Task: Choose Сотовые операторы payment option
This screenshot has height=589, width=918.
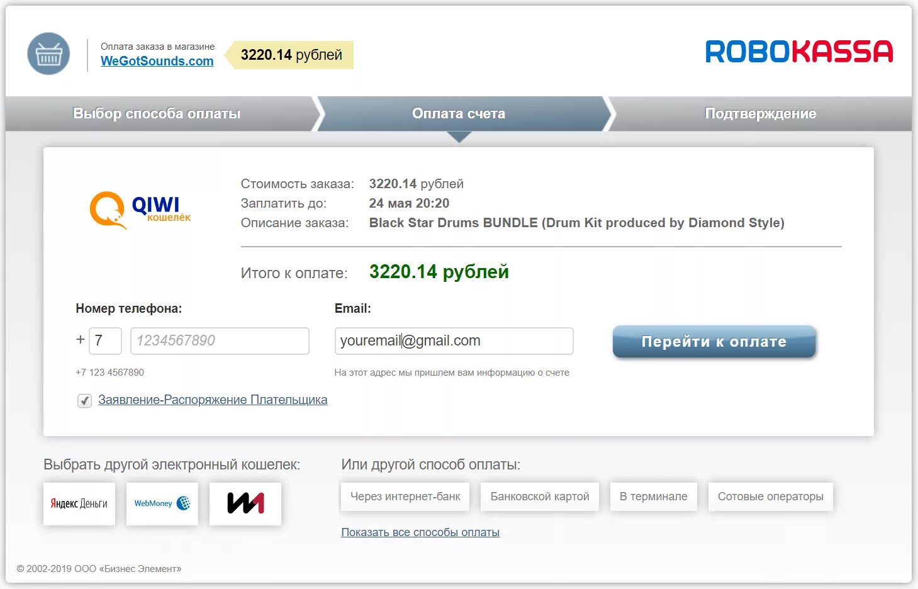Action: [x=771, y=496]
